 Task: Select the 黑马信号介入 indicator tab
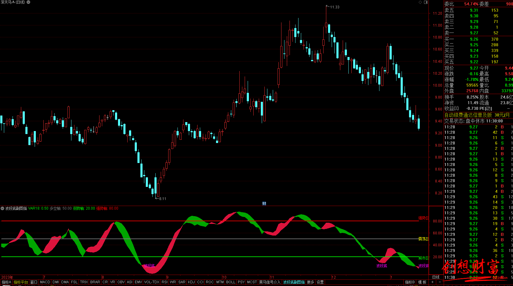(x=270, y=282)
